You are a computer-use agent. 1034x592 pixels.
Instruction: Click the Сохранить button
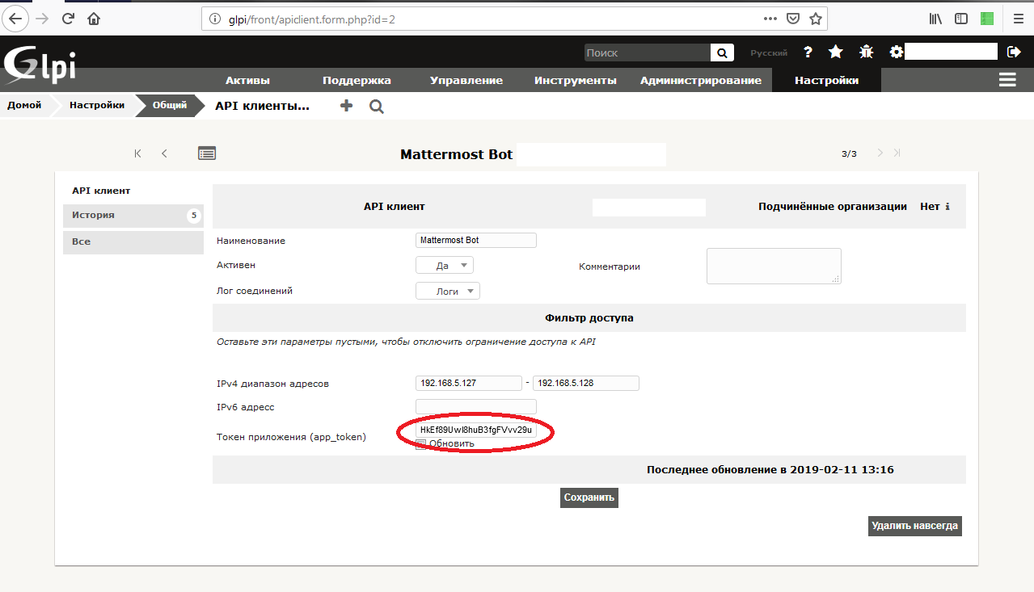[589, 498]
